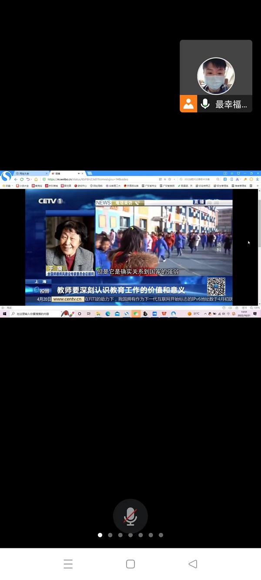The width and height of the screenshot is (261, 580).
Task: Open the Android recent apps menu
Action: (x=68, y=564)
